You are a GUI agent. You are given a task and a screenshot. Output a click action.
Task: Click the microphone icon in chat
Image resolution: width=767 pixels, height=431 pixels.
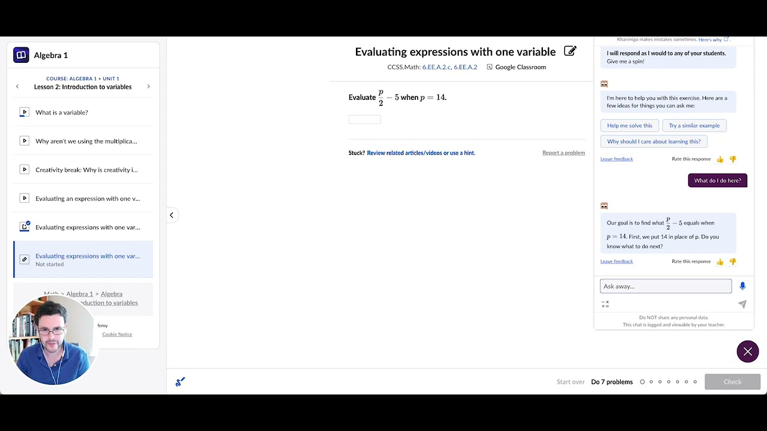[x=742, y=286]
